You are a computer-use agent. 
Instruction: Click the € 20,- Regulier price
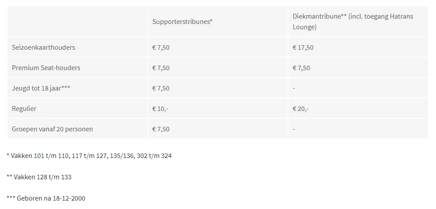pos(300,109)
